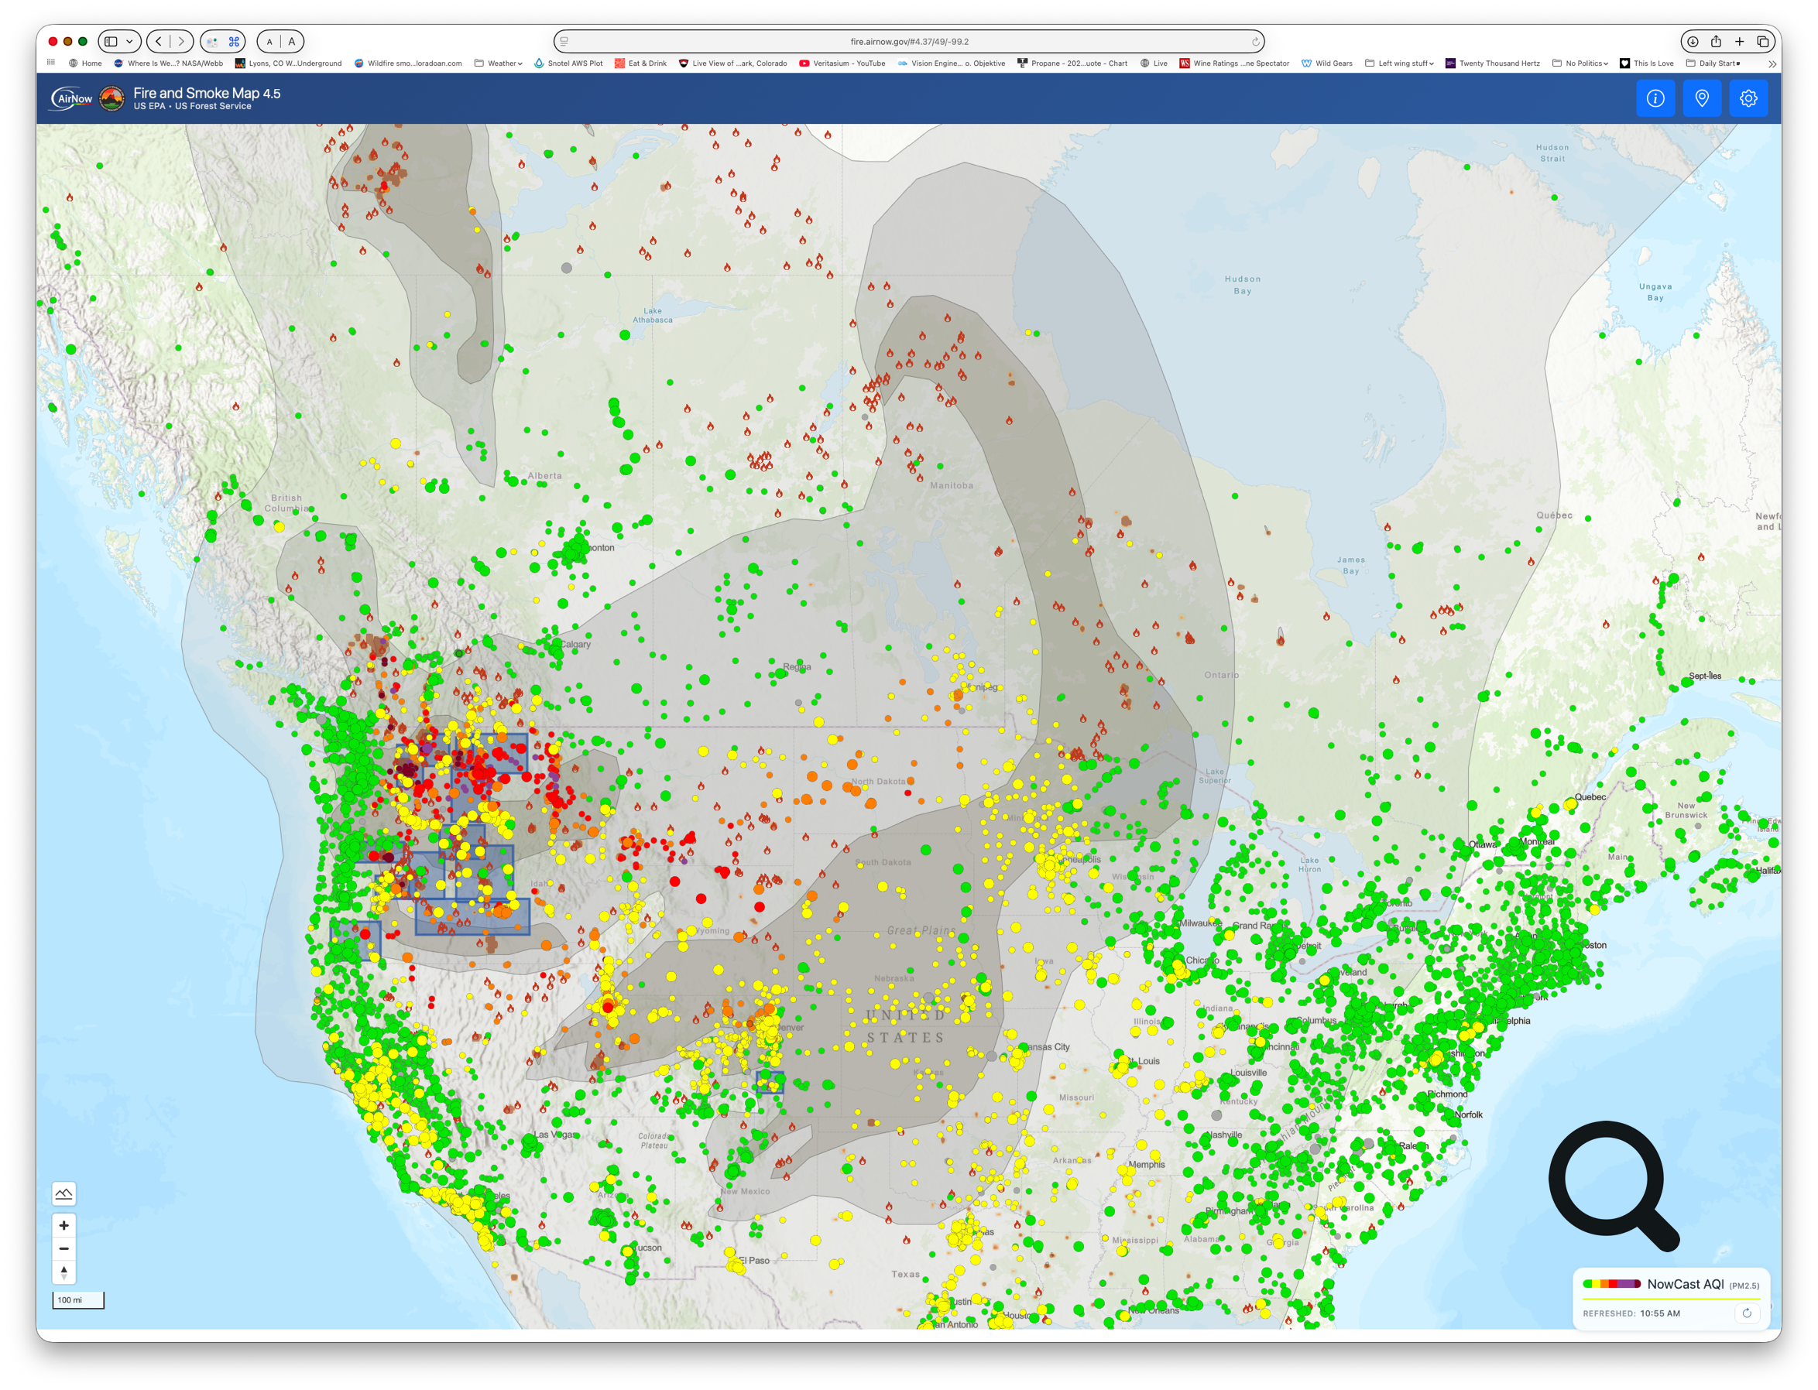The width and height of the screenshot is (1818, 1390).
Task: Click the Richmond city label
Action: coord(1447,1094)
